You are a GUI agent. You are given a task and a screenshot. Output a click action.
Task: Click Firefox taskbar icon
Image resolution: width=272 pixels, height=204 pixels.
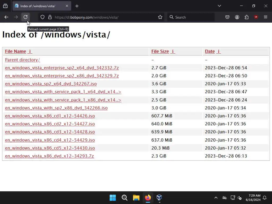click(x=148, y=198)
